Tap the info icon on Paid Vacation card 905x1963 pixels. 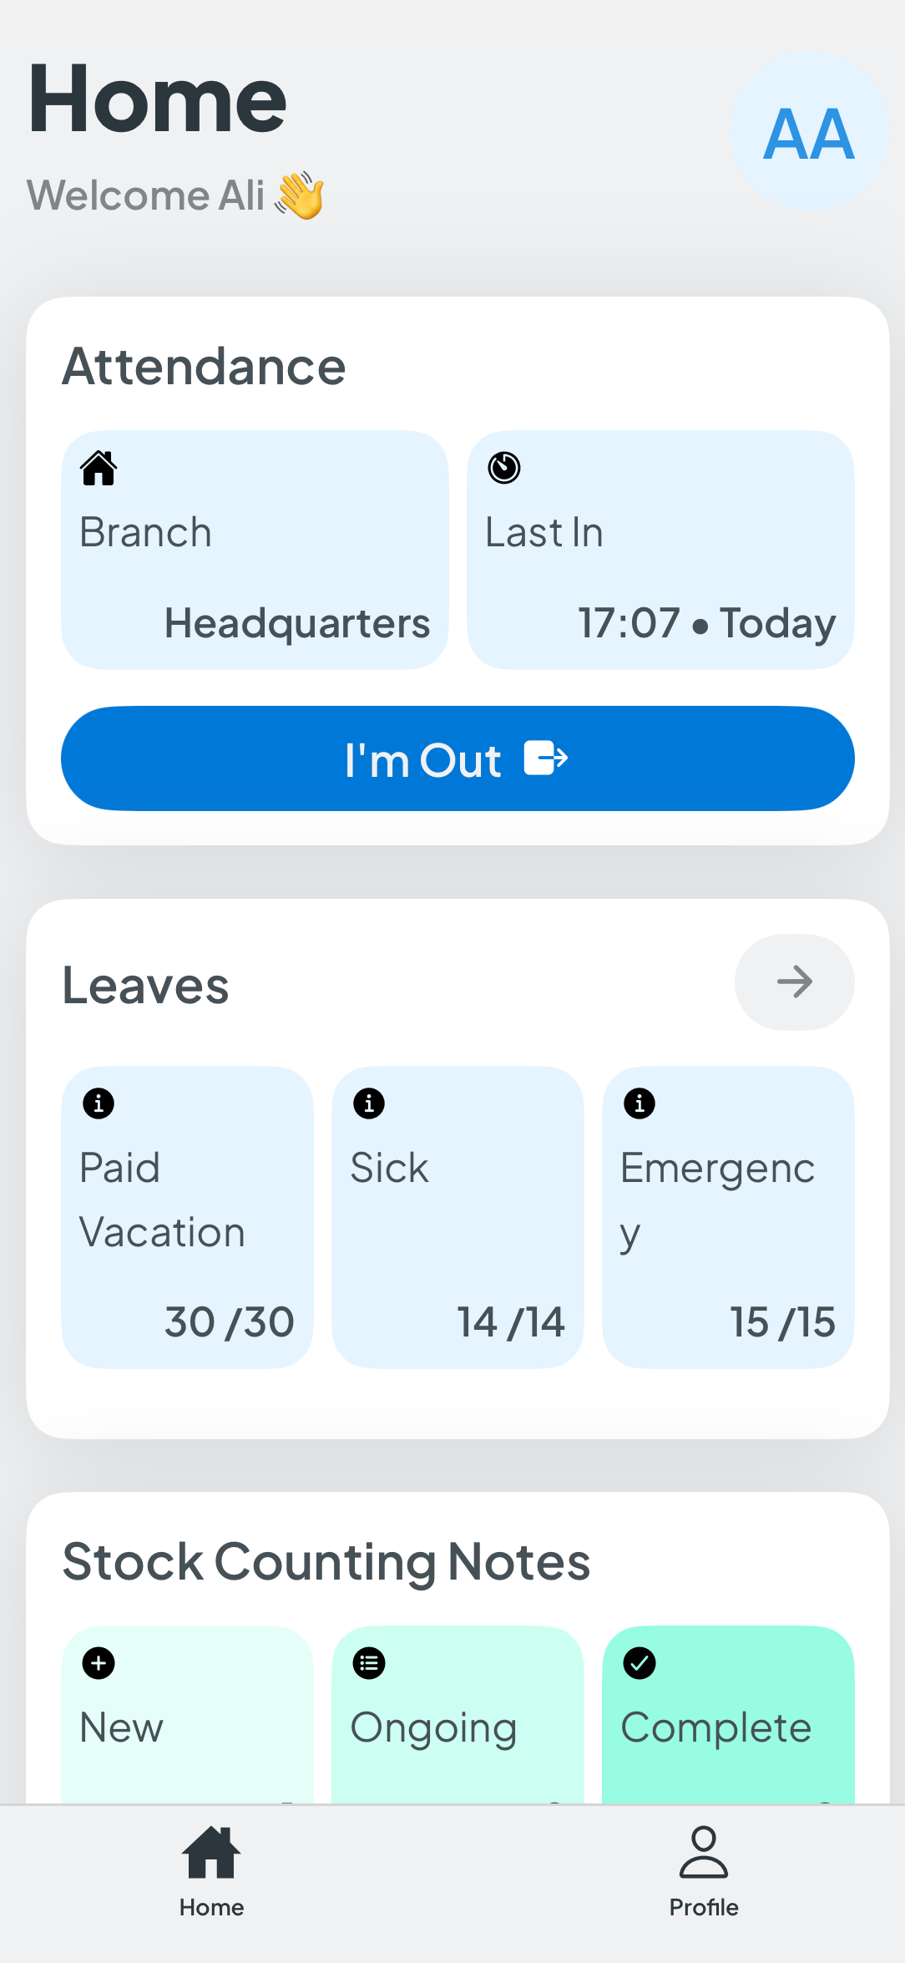point(98,1103)
